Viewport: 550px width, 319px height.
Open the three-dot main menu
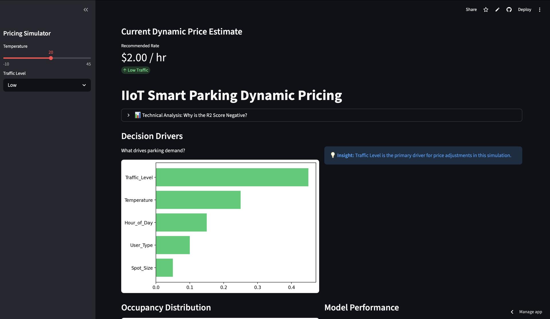tap(540, 10)
